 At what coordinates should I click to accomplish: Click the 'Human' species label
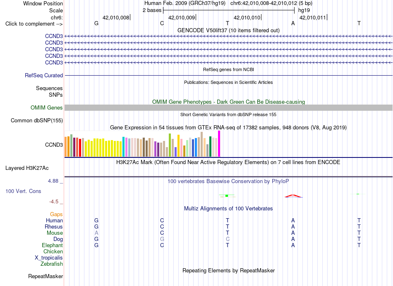[54, 221]
